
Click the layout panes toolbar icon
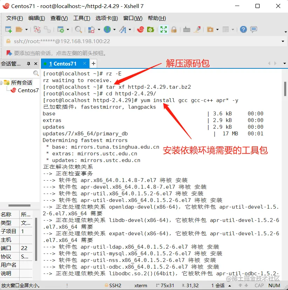pos(226,29)
